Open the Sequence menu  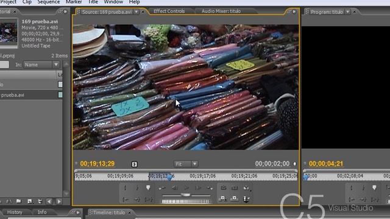point(49,2)
